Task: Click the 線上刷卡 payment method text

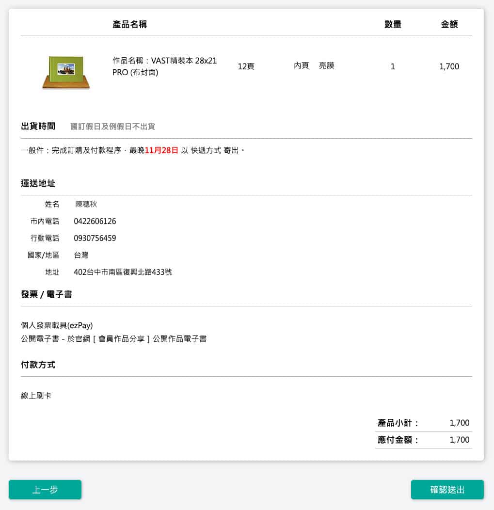Action: (36, 396)
